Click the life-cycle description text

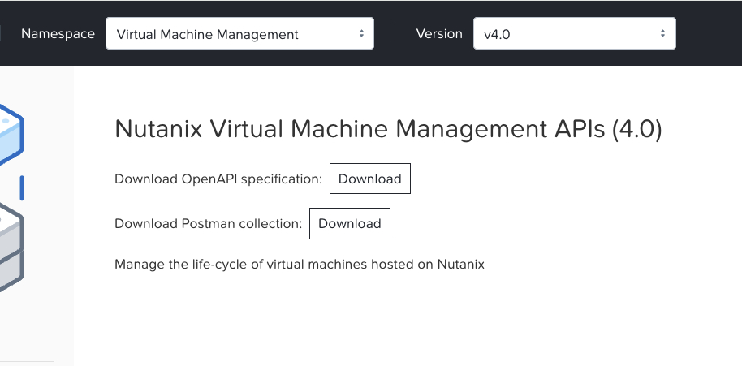point(299,265)
